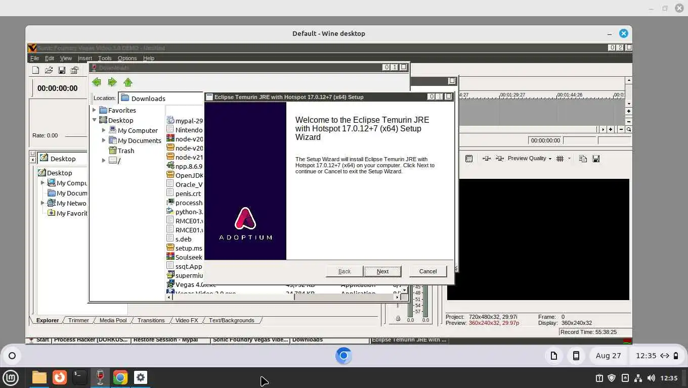The height and width of the screenshot is (388, 688).
Task: Switch to the Video FX tab
Action: pos(187,320)
